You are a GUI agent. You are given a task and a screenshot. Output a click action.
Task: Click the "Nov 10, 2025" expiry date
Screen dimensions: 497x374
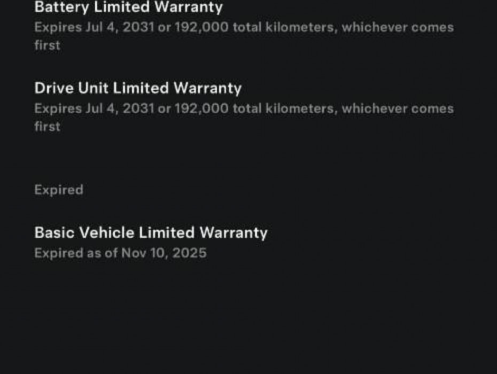pyautogui.click(x=164, y=253)
